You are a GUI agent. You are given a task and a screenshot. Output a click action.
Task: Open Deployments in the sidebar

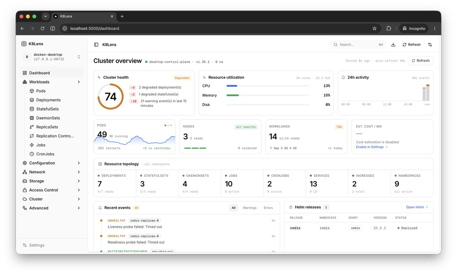click(x=48, y=100)
